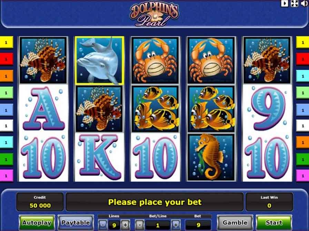Open the Paytable
Screen dimensions: 309x231
click(76, 222)
